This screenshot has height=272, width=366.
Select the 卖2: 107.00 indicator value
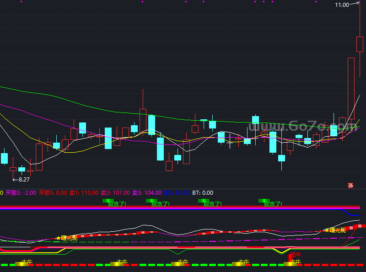pos(115,193)
